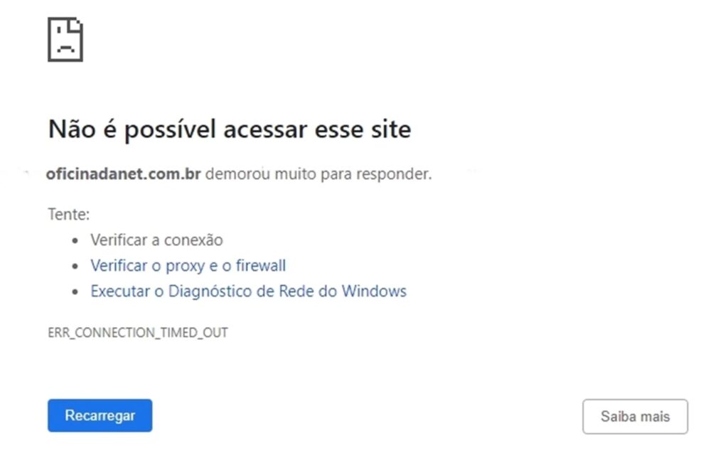Click the sad page error icon
The width and height of the screenshot is (728, 455).
(x=65, y=40)
